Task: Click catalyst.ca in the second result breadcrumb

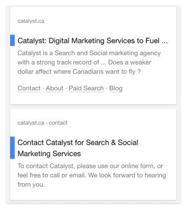Action: [x=31, y=123]
